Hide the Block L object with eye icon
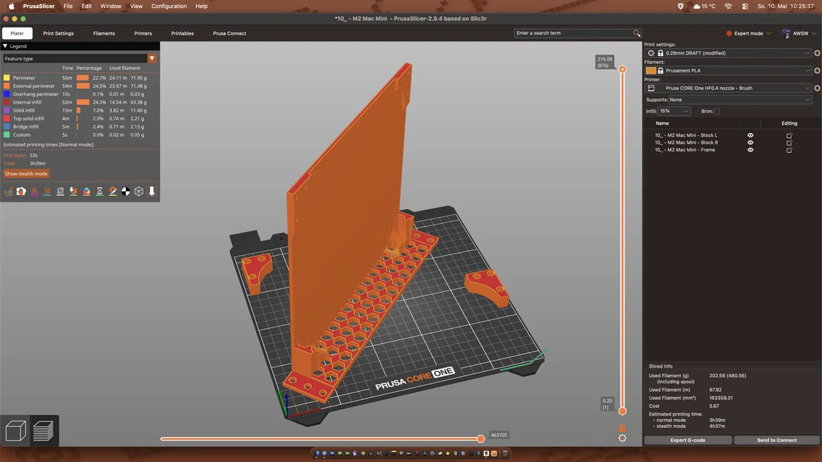822x462 pixels. tap(750, 135)
